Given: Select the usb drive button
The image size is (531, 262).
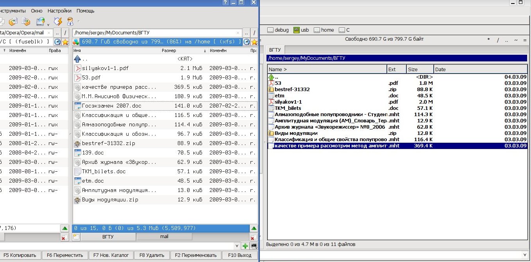Looking at the screenshot, I should [301, 30].
